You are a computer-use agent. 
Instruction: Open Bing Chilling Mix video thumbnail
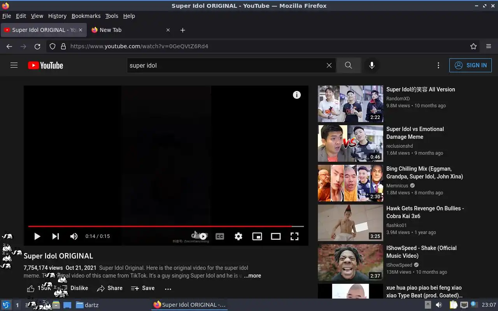click(x=351, y=183)
